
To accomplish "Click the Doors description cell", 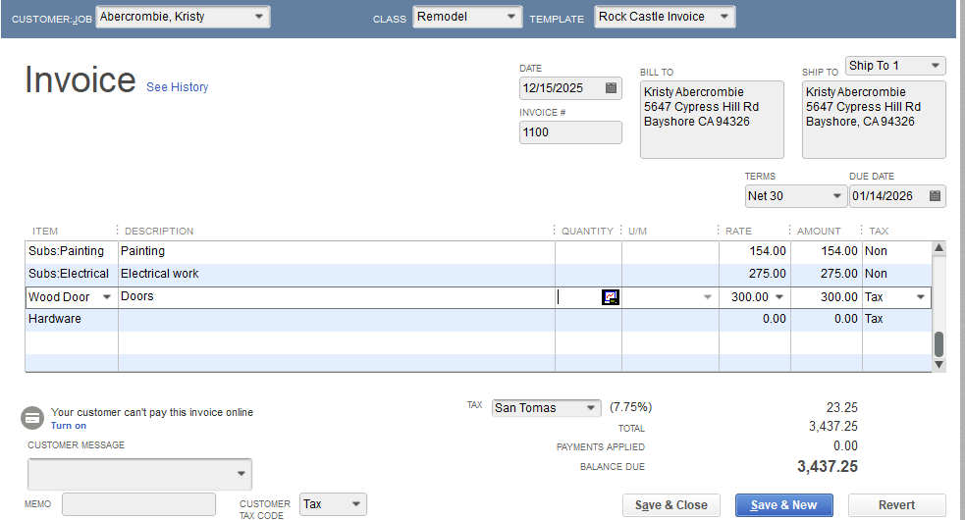I will coord(337,297).
